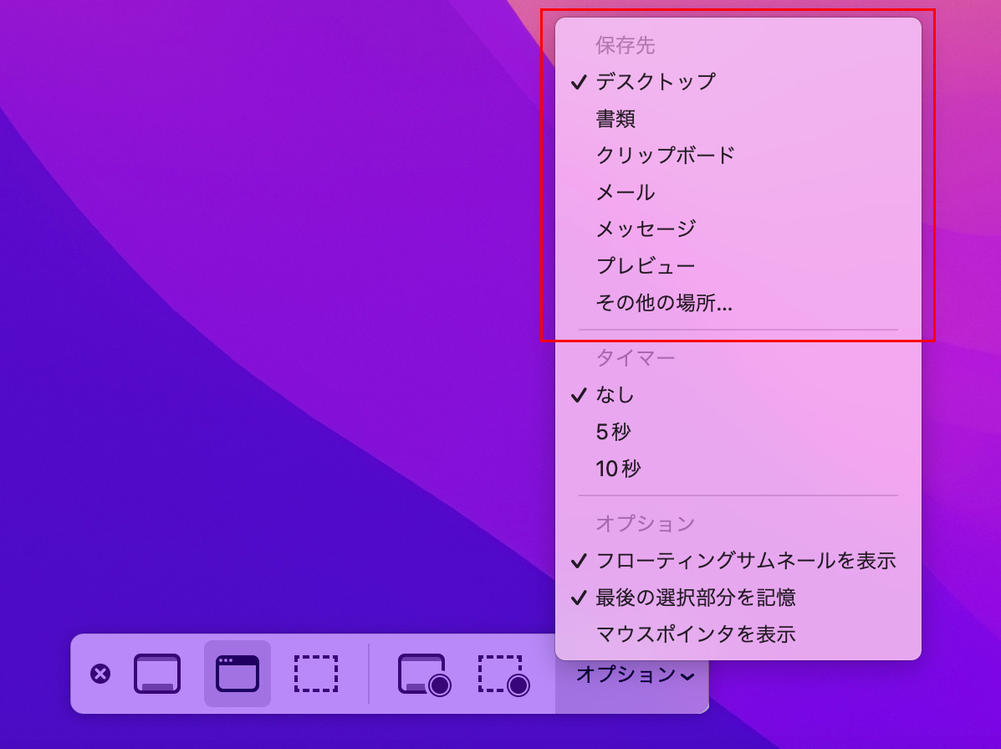Select the Record Selected Portion icon
The width and height of the screenshot is (1001, 749).
(503, 674)
